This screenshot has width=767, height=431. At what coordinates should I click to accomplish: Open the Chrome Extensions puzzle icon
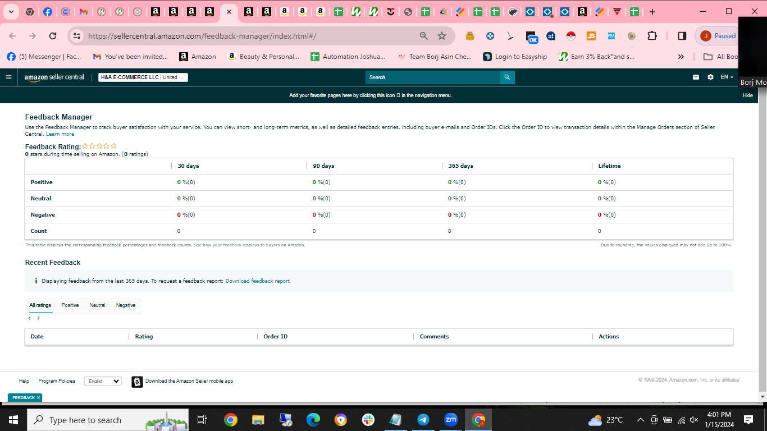coord(652,36)
